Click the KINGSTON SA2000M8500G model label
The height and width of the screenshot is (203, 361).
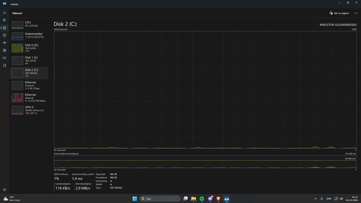coord(338,25)
